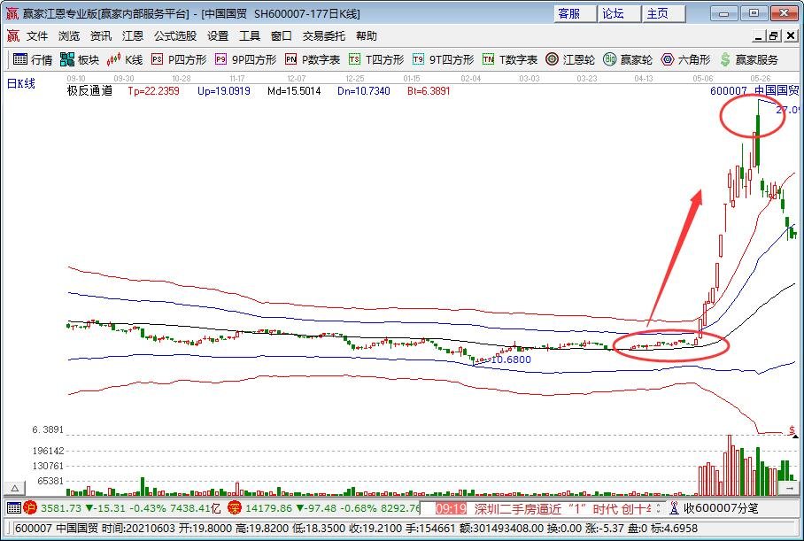Click the Shenzhen index value 14179.86
Image resolution: width=804 pixels, height=541 pixels.
tap(268, 508)
